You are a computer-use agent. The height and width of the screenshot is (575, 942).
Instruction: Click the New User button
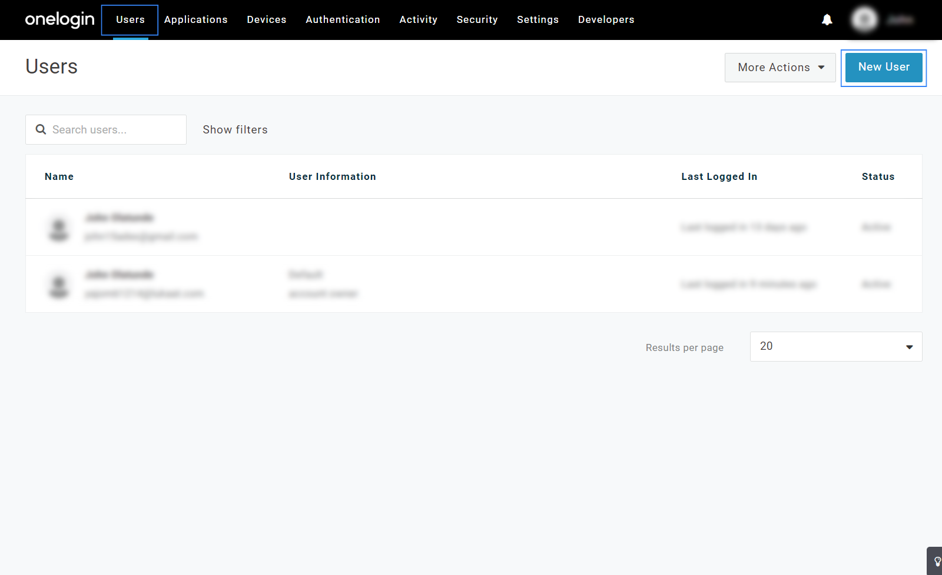[x=883, y=68]
